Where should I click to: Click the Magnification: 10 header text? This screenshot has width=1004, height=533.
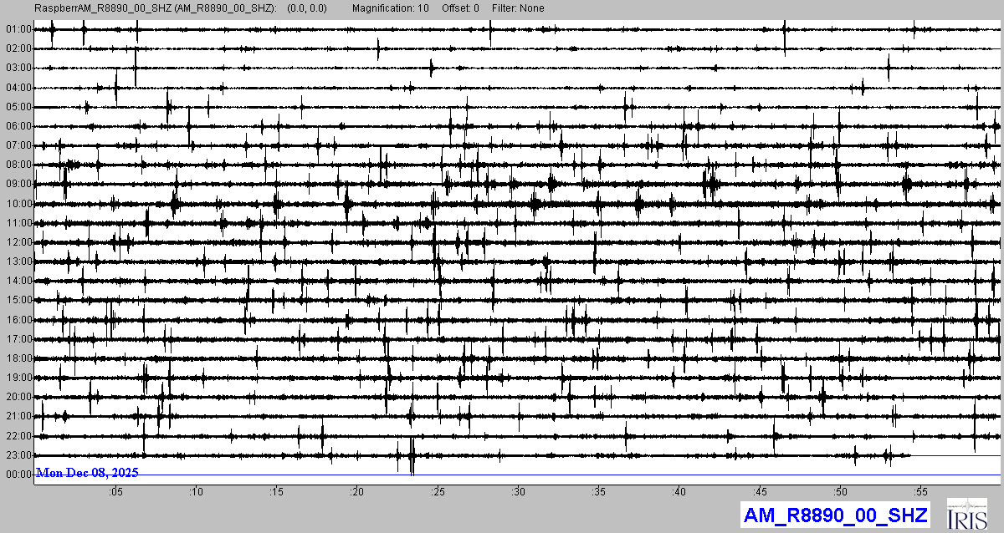[391, 8]
